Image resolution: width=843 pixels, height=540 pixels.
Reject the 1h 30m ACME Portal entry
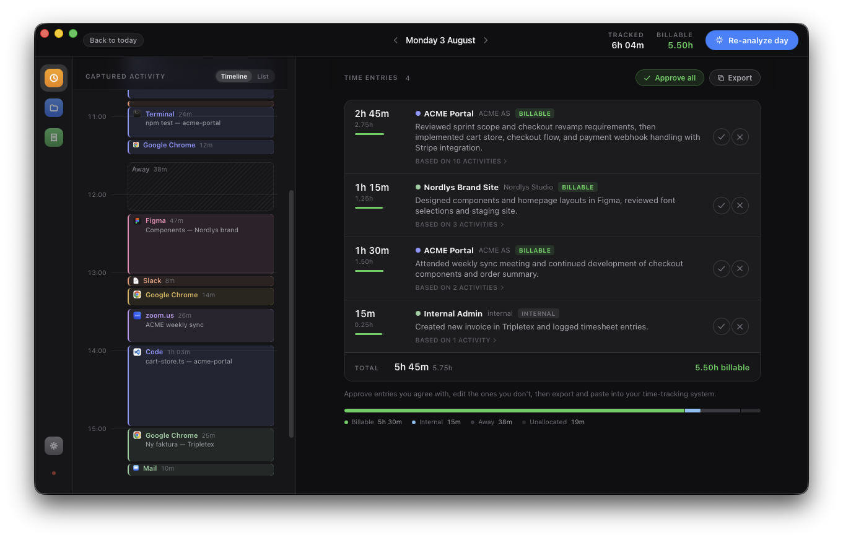(740, 269)
